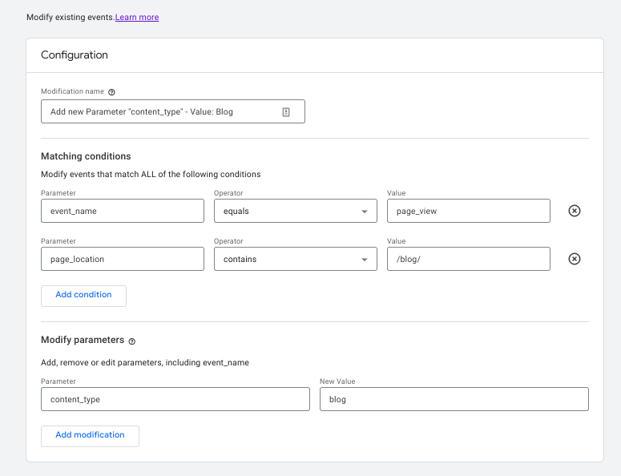Click the Add modification button
The image size is (621, 476).
pos(90,436)
